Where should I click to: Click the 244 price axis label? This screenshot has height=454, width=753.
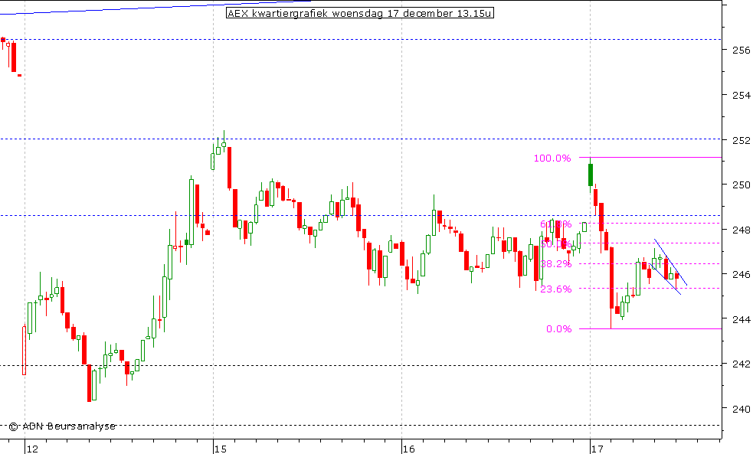(x=741, y=319)
